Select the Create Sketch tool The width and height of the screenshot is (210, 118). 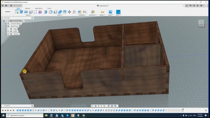(x=17, y=12)
